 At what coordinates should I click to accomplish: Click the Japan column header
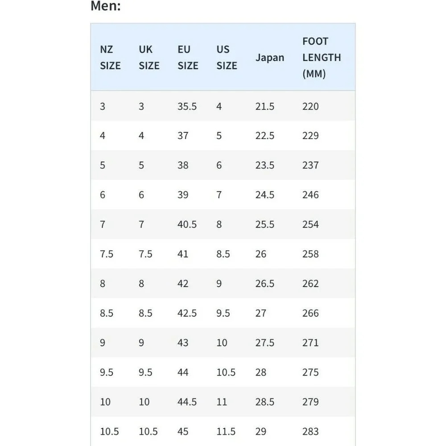[270, 58]
